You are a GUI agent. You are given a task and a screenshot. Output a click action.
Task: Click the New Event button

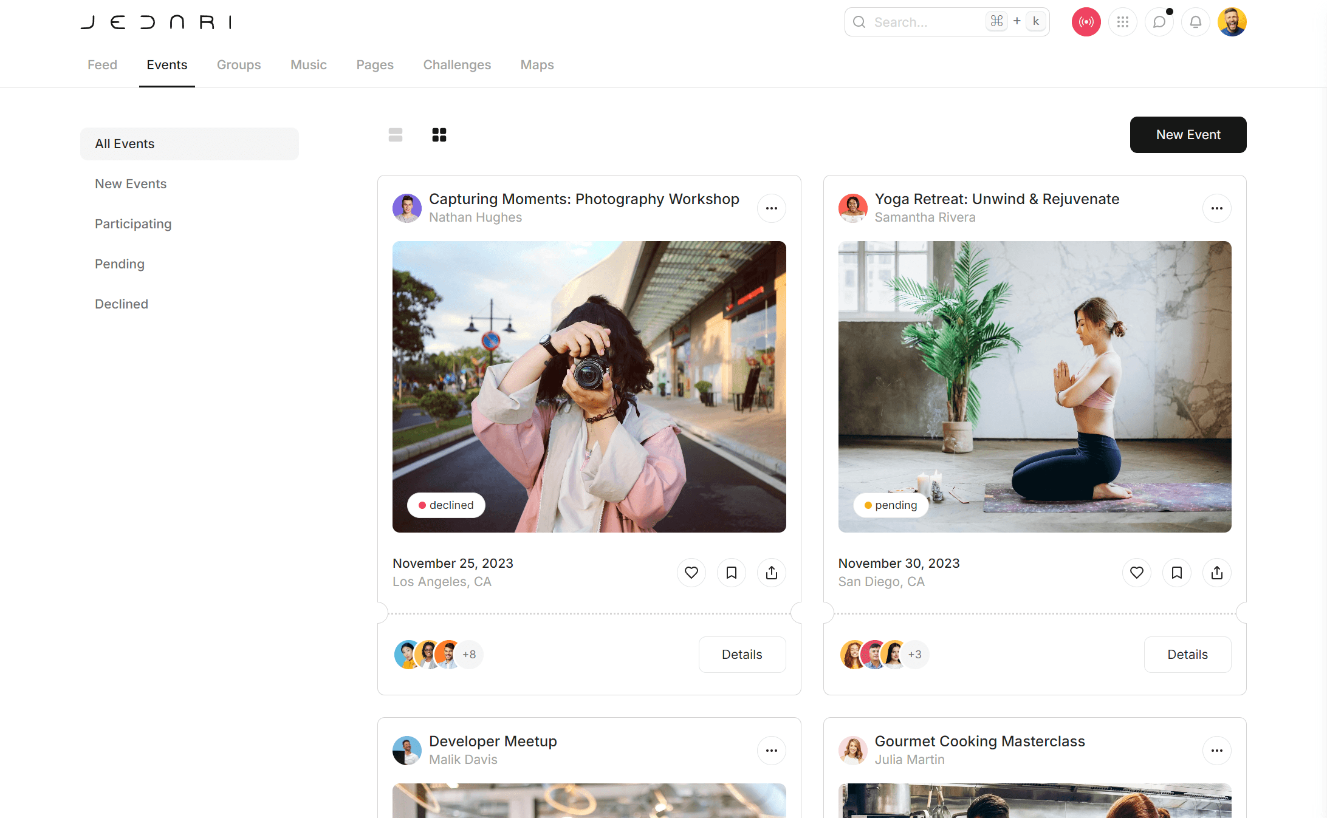pos(1188,135)
